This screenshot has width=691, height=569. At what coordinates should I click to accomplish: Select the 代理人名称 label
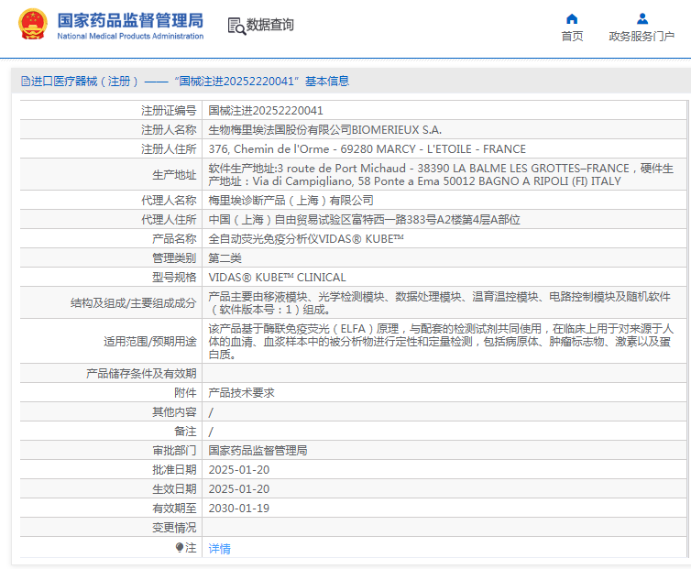(169, 200)
